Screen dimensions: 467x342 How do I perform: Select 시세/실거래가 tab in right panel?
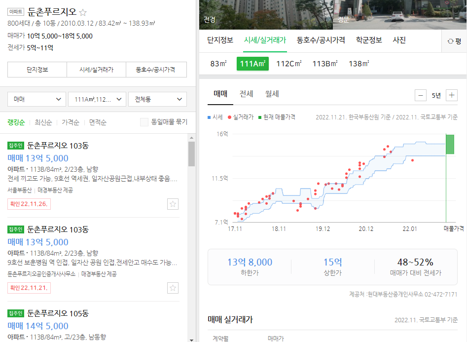(x=265, y=40)
